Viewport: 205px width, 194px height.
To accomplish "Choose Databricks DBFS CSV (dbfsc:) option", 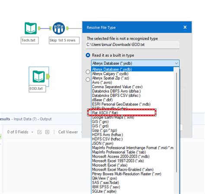I will point(132,95).
